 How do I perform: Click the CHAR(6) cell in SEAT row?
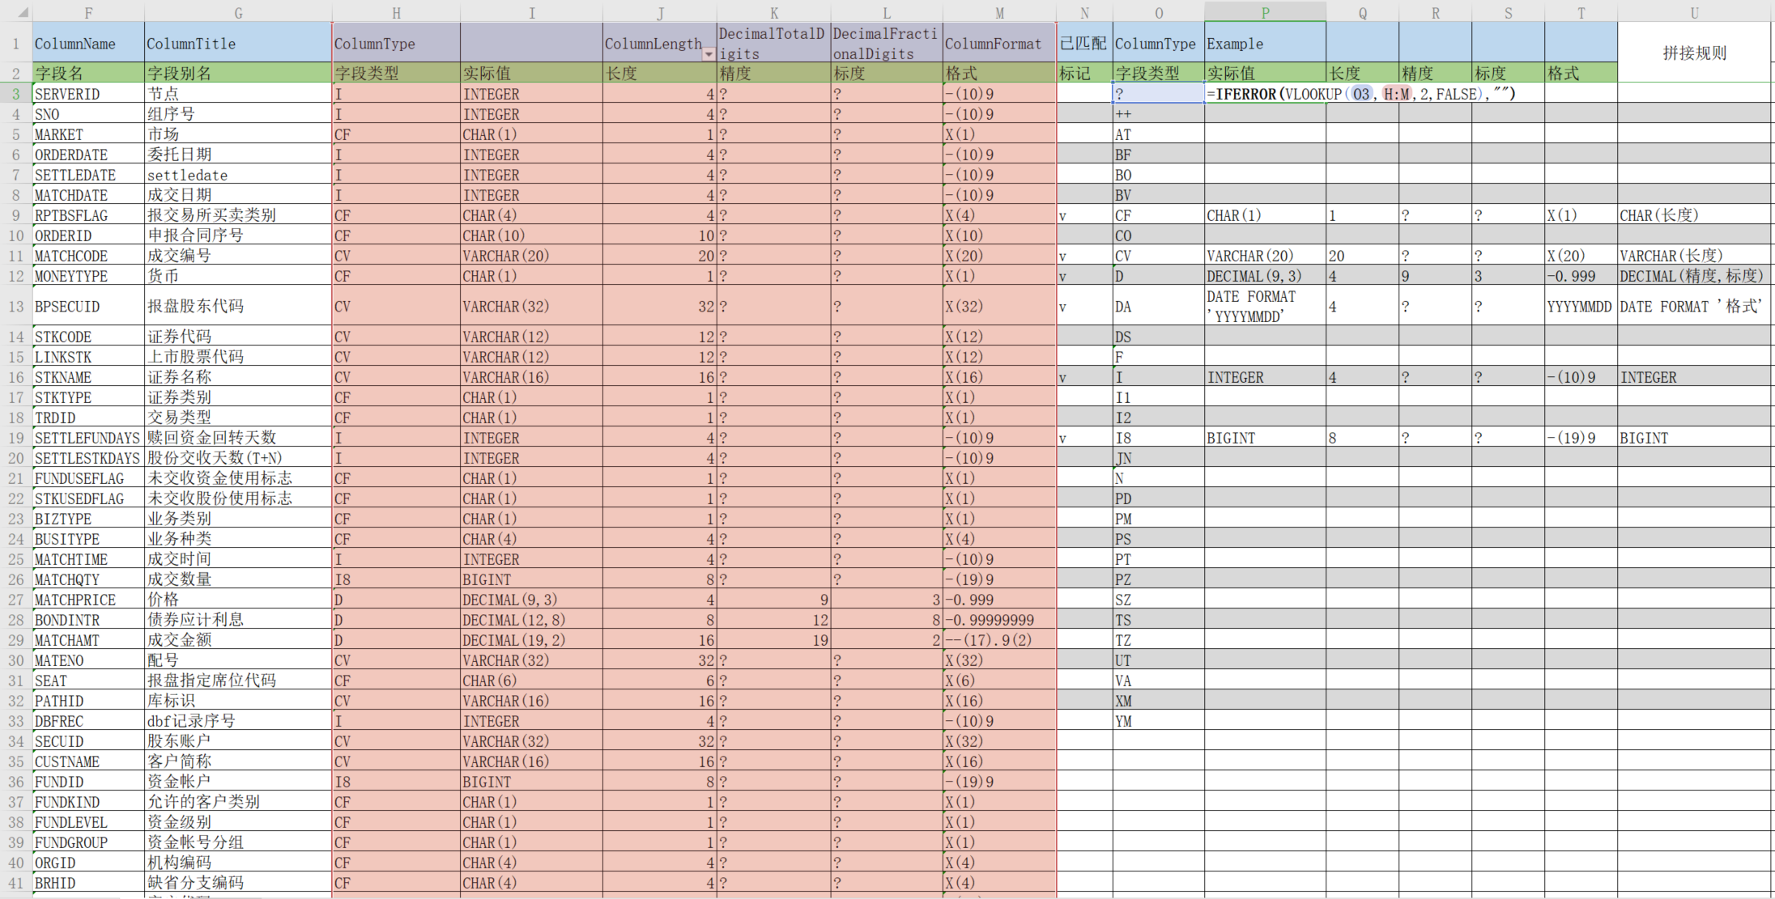click(x=531, y=681)
